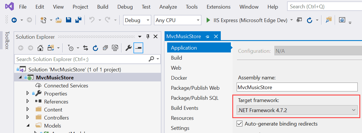This screenshot has width=362, height=133.
Task: Toggle Preview Selected Items button
Action: [139, 48]
